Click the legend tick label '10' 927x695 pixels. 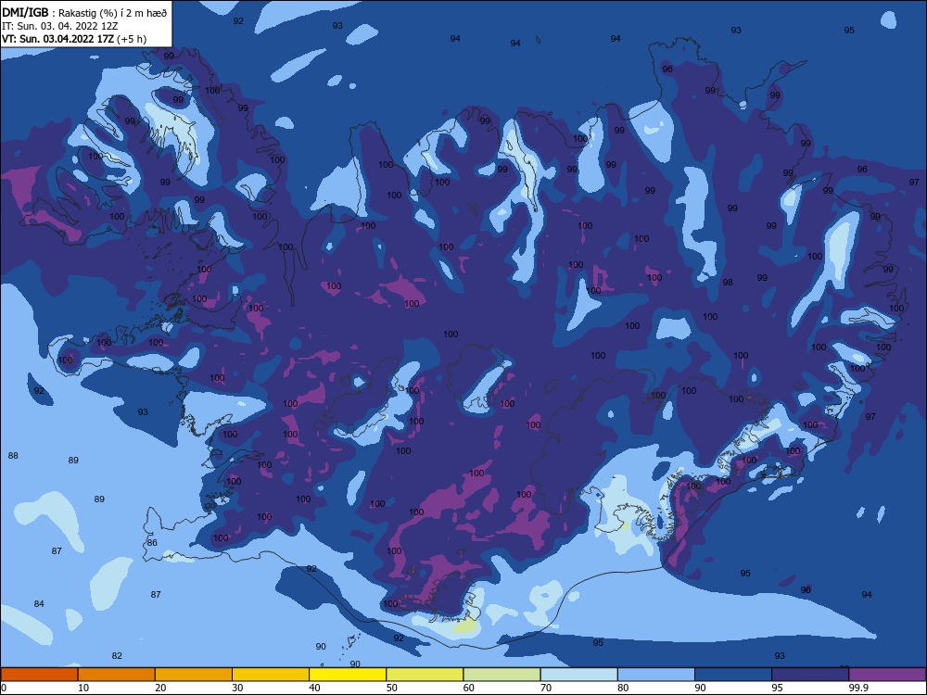coord(83,688)
